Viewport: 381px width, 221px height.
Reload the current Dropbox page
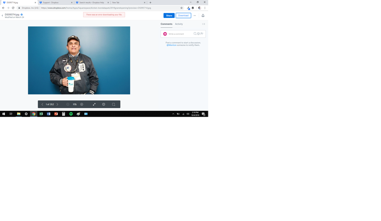click(13, 8)
